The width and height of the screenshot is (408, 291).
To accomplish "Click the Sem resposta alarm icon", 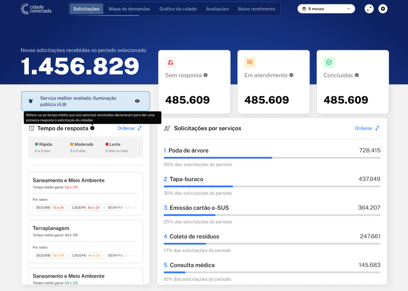I will [170, 62].
